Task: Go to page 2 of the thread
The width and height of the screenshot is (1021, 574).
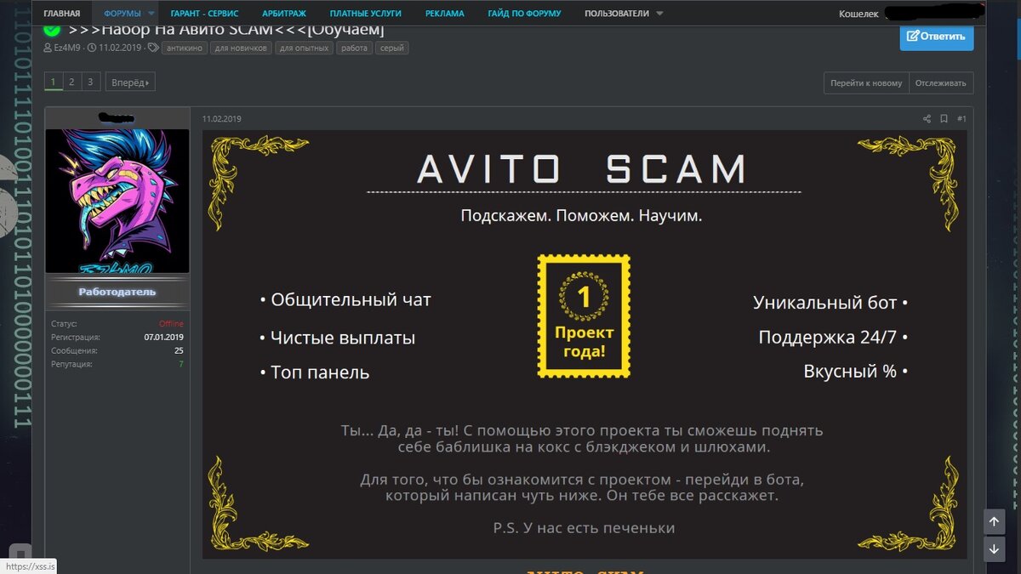Action: pyautogui.click(x=71, y=82)
